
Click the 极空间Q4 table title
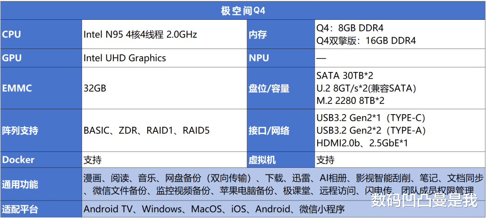[x=243, y=11]
